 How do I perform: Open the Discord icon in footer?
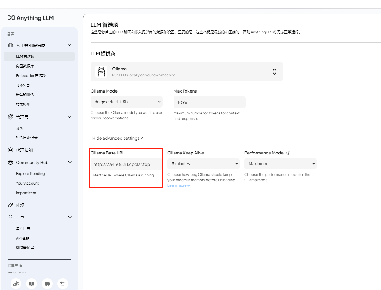47,283
